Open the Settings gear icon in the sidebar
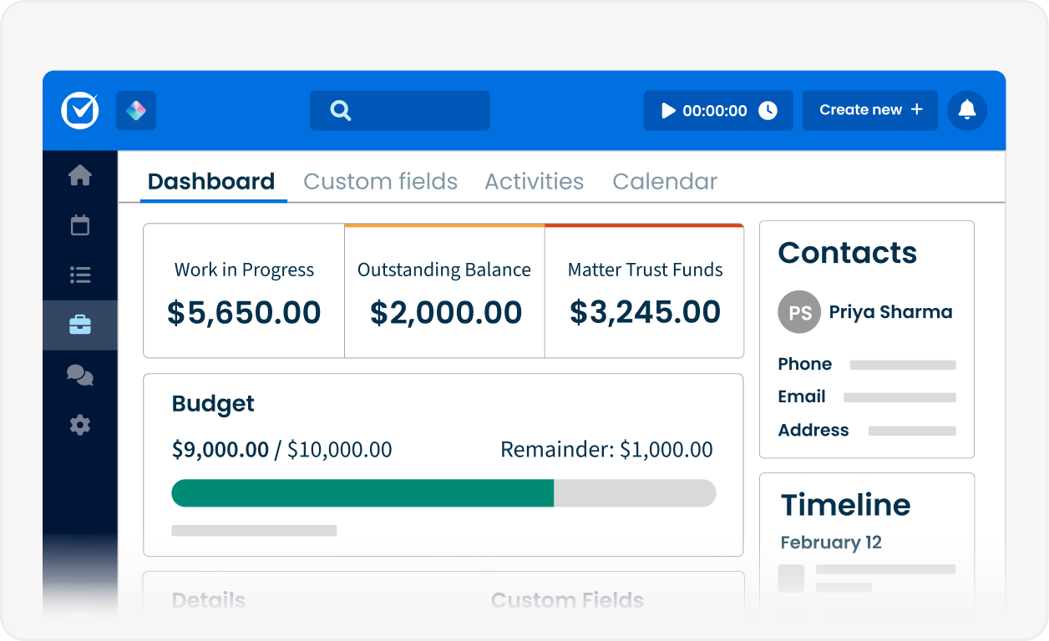 (x=79, y=425)
